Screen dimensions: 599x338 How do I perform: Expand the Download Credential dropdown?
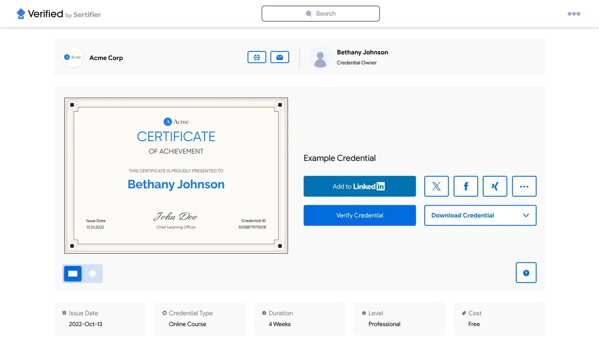tap(480, 215)
